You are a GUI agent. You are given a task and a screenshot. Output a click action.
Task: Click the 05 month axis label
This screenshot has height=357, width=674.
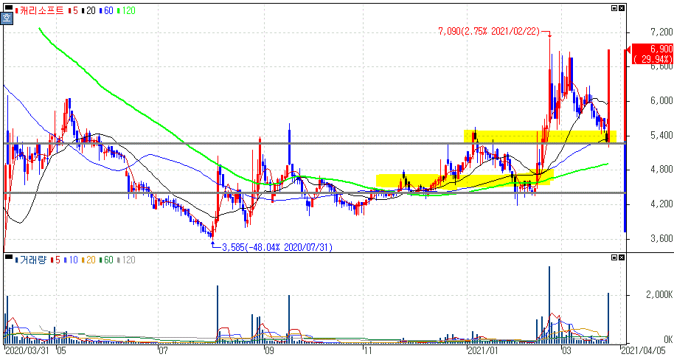[61, 350]
